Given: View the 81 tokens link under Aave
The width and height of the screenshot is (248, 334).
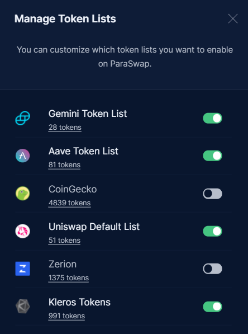Looking at the screenshot, I should point(64,165).
